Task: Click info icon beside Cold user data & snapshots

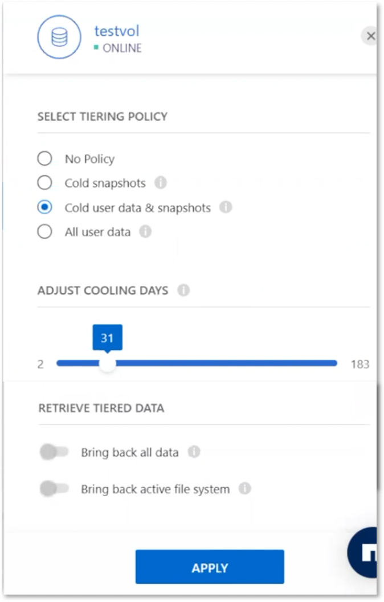Action: coord(226,207)
